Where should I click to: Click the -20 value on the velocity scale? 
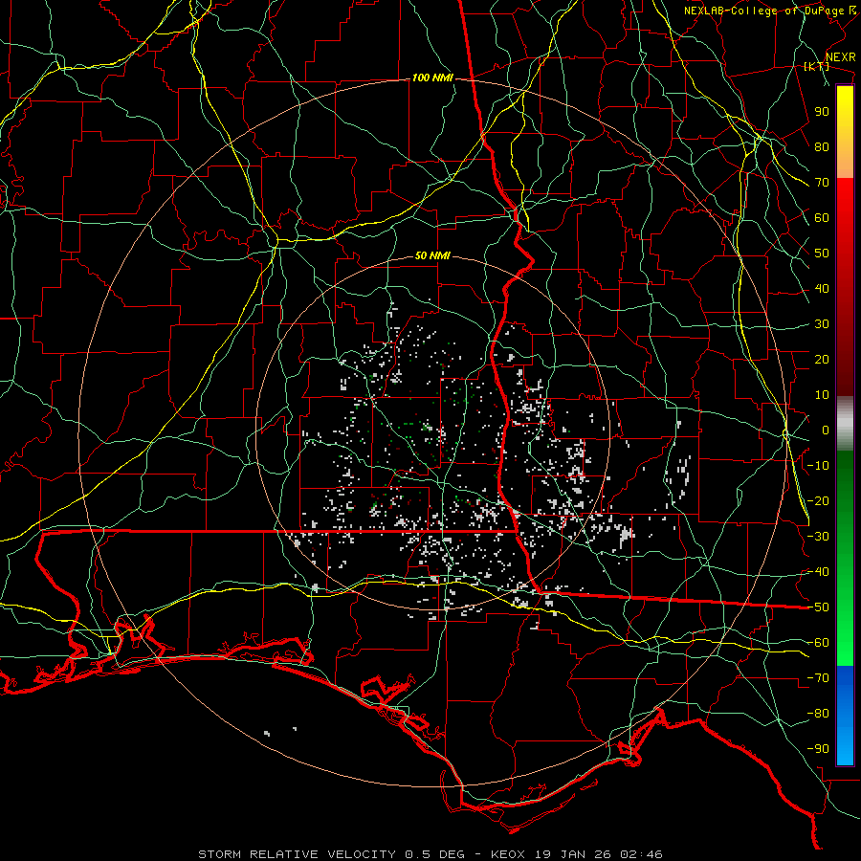pyautogui.click(x=818, y=500)
